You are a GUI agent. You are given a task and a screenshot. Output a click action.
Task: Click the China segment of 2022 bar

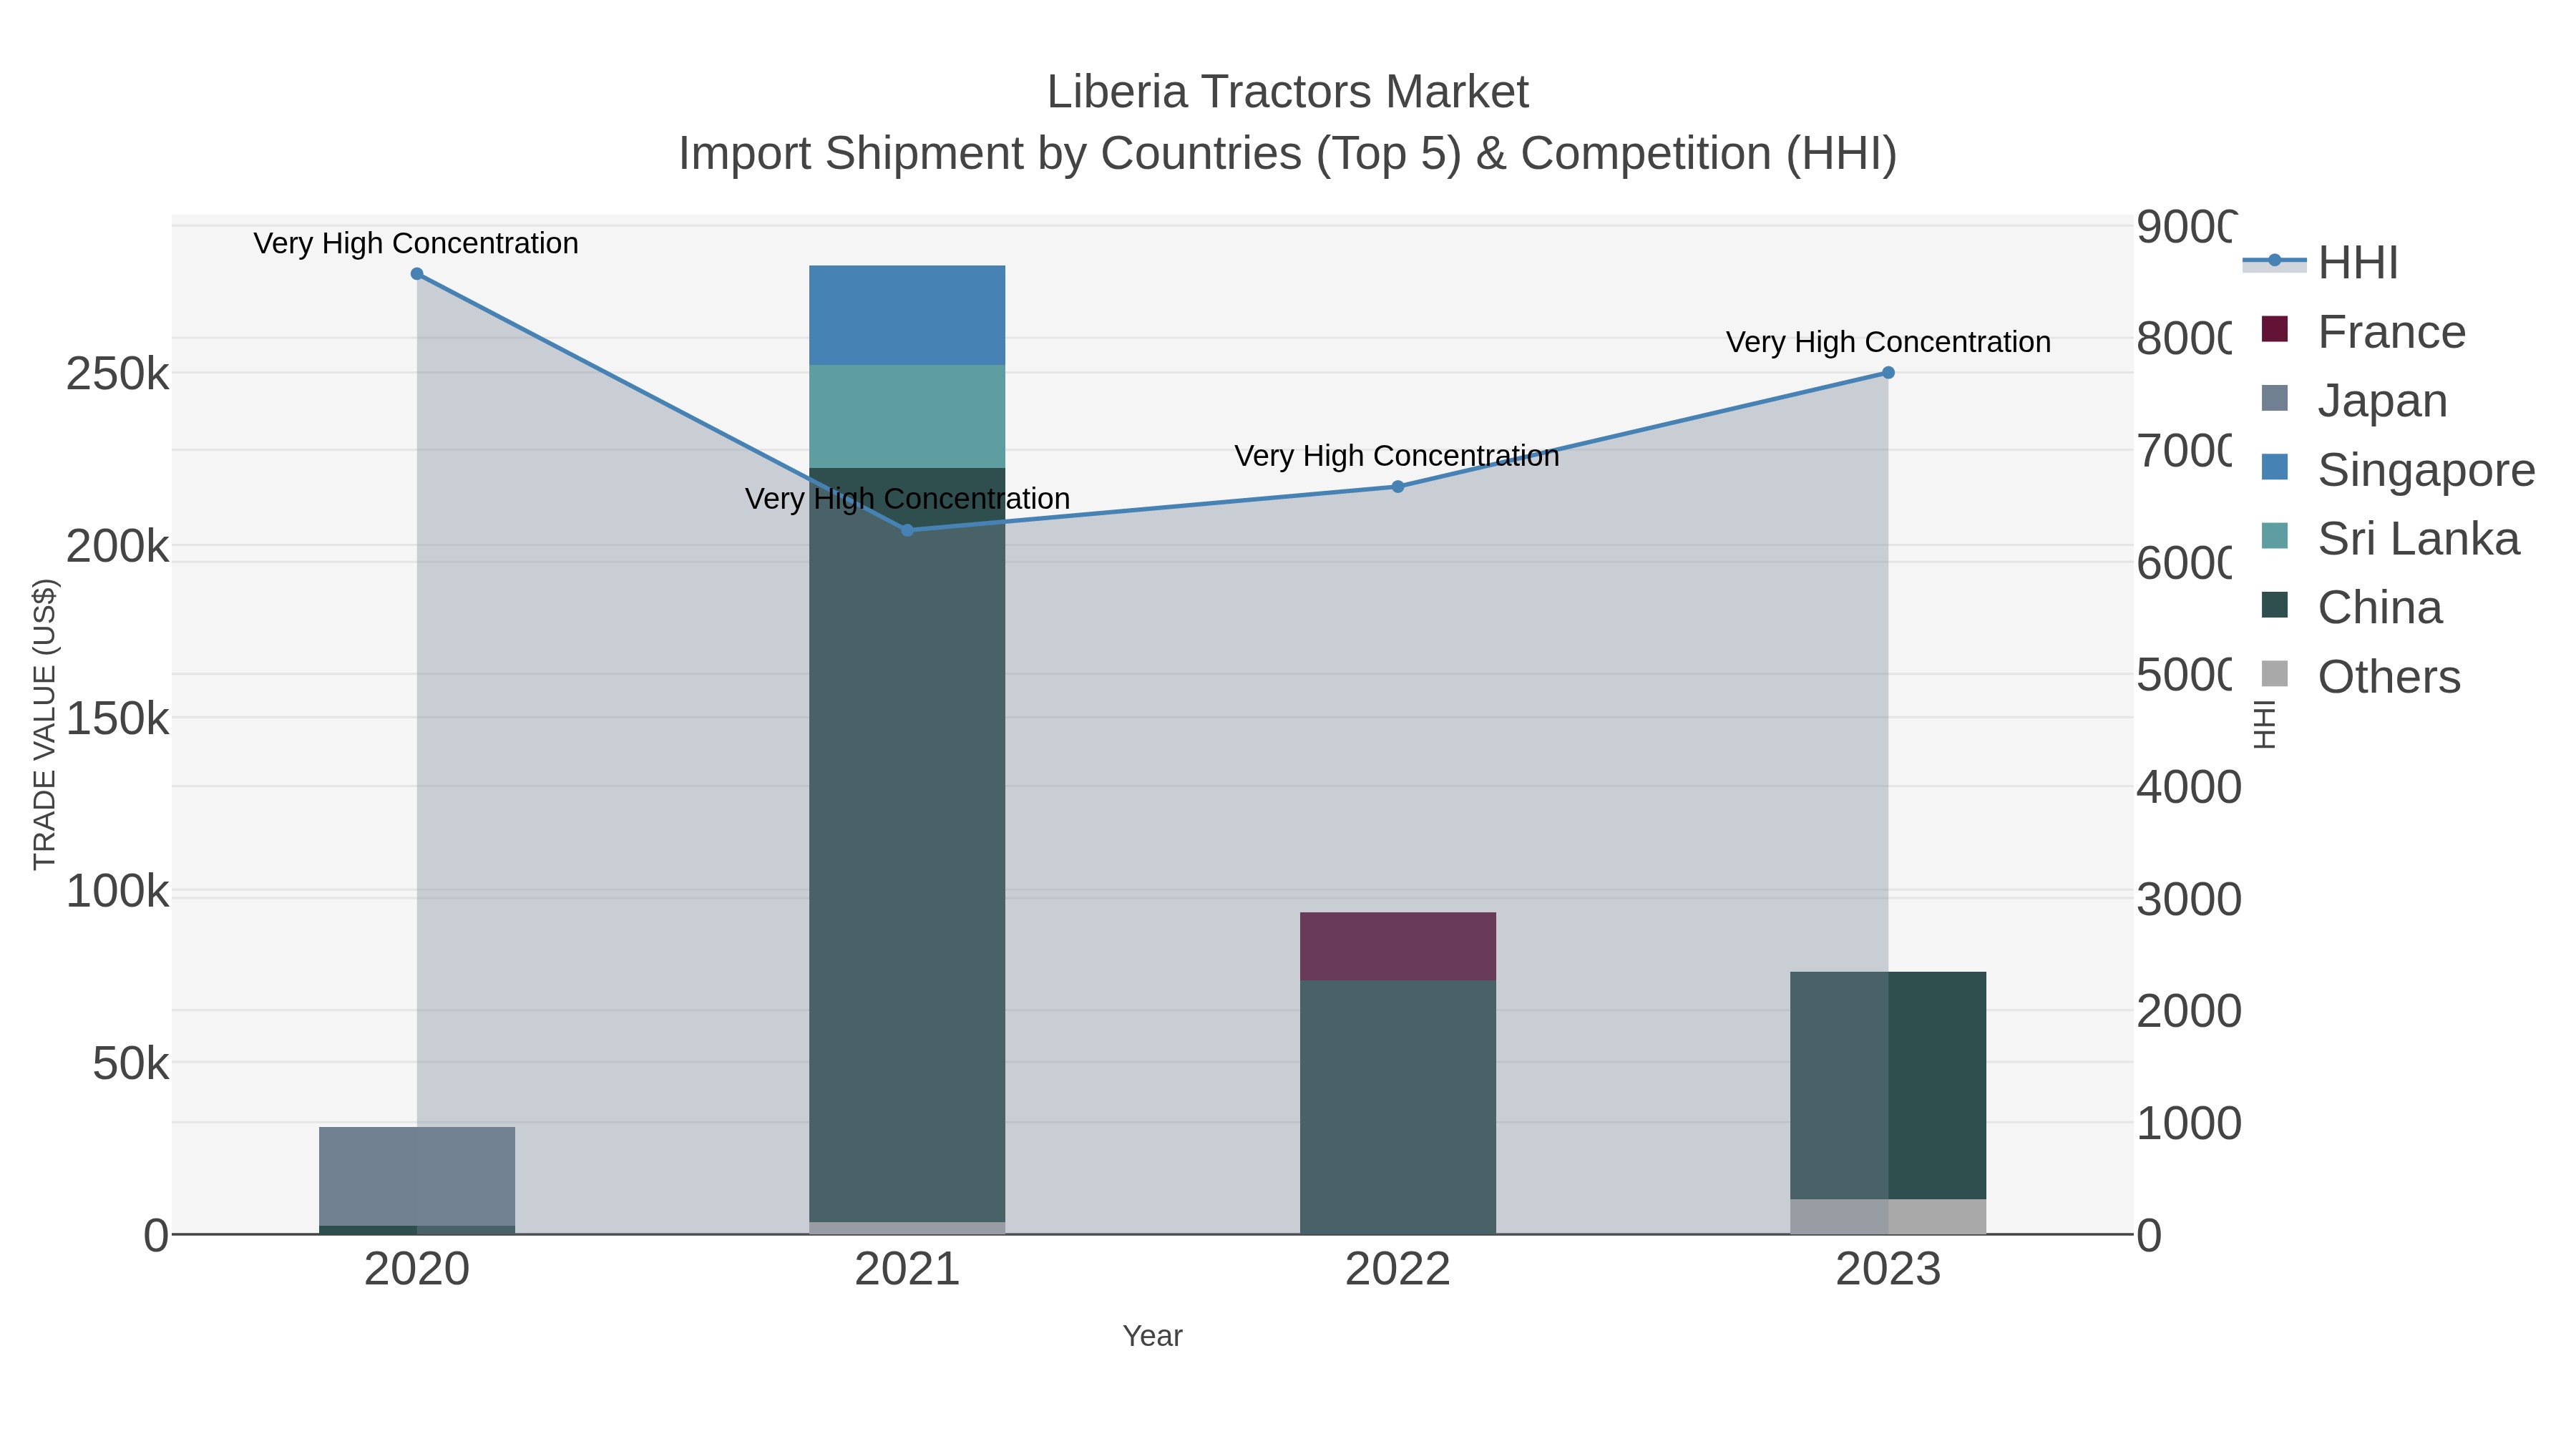click(1398, 1107)
